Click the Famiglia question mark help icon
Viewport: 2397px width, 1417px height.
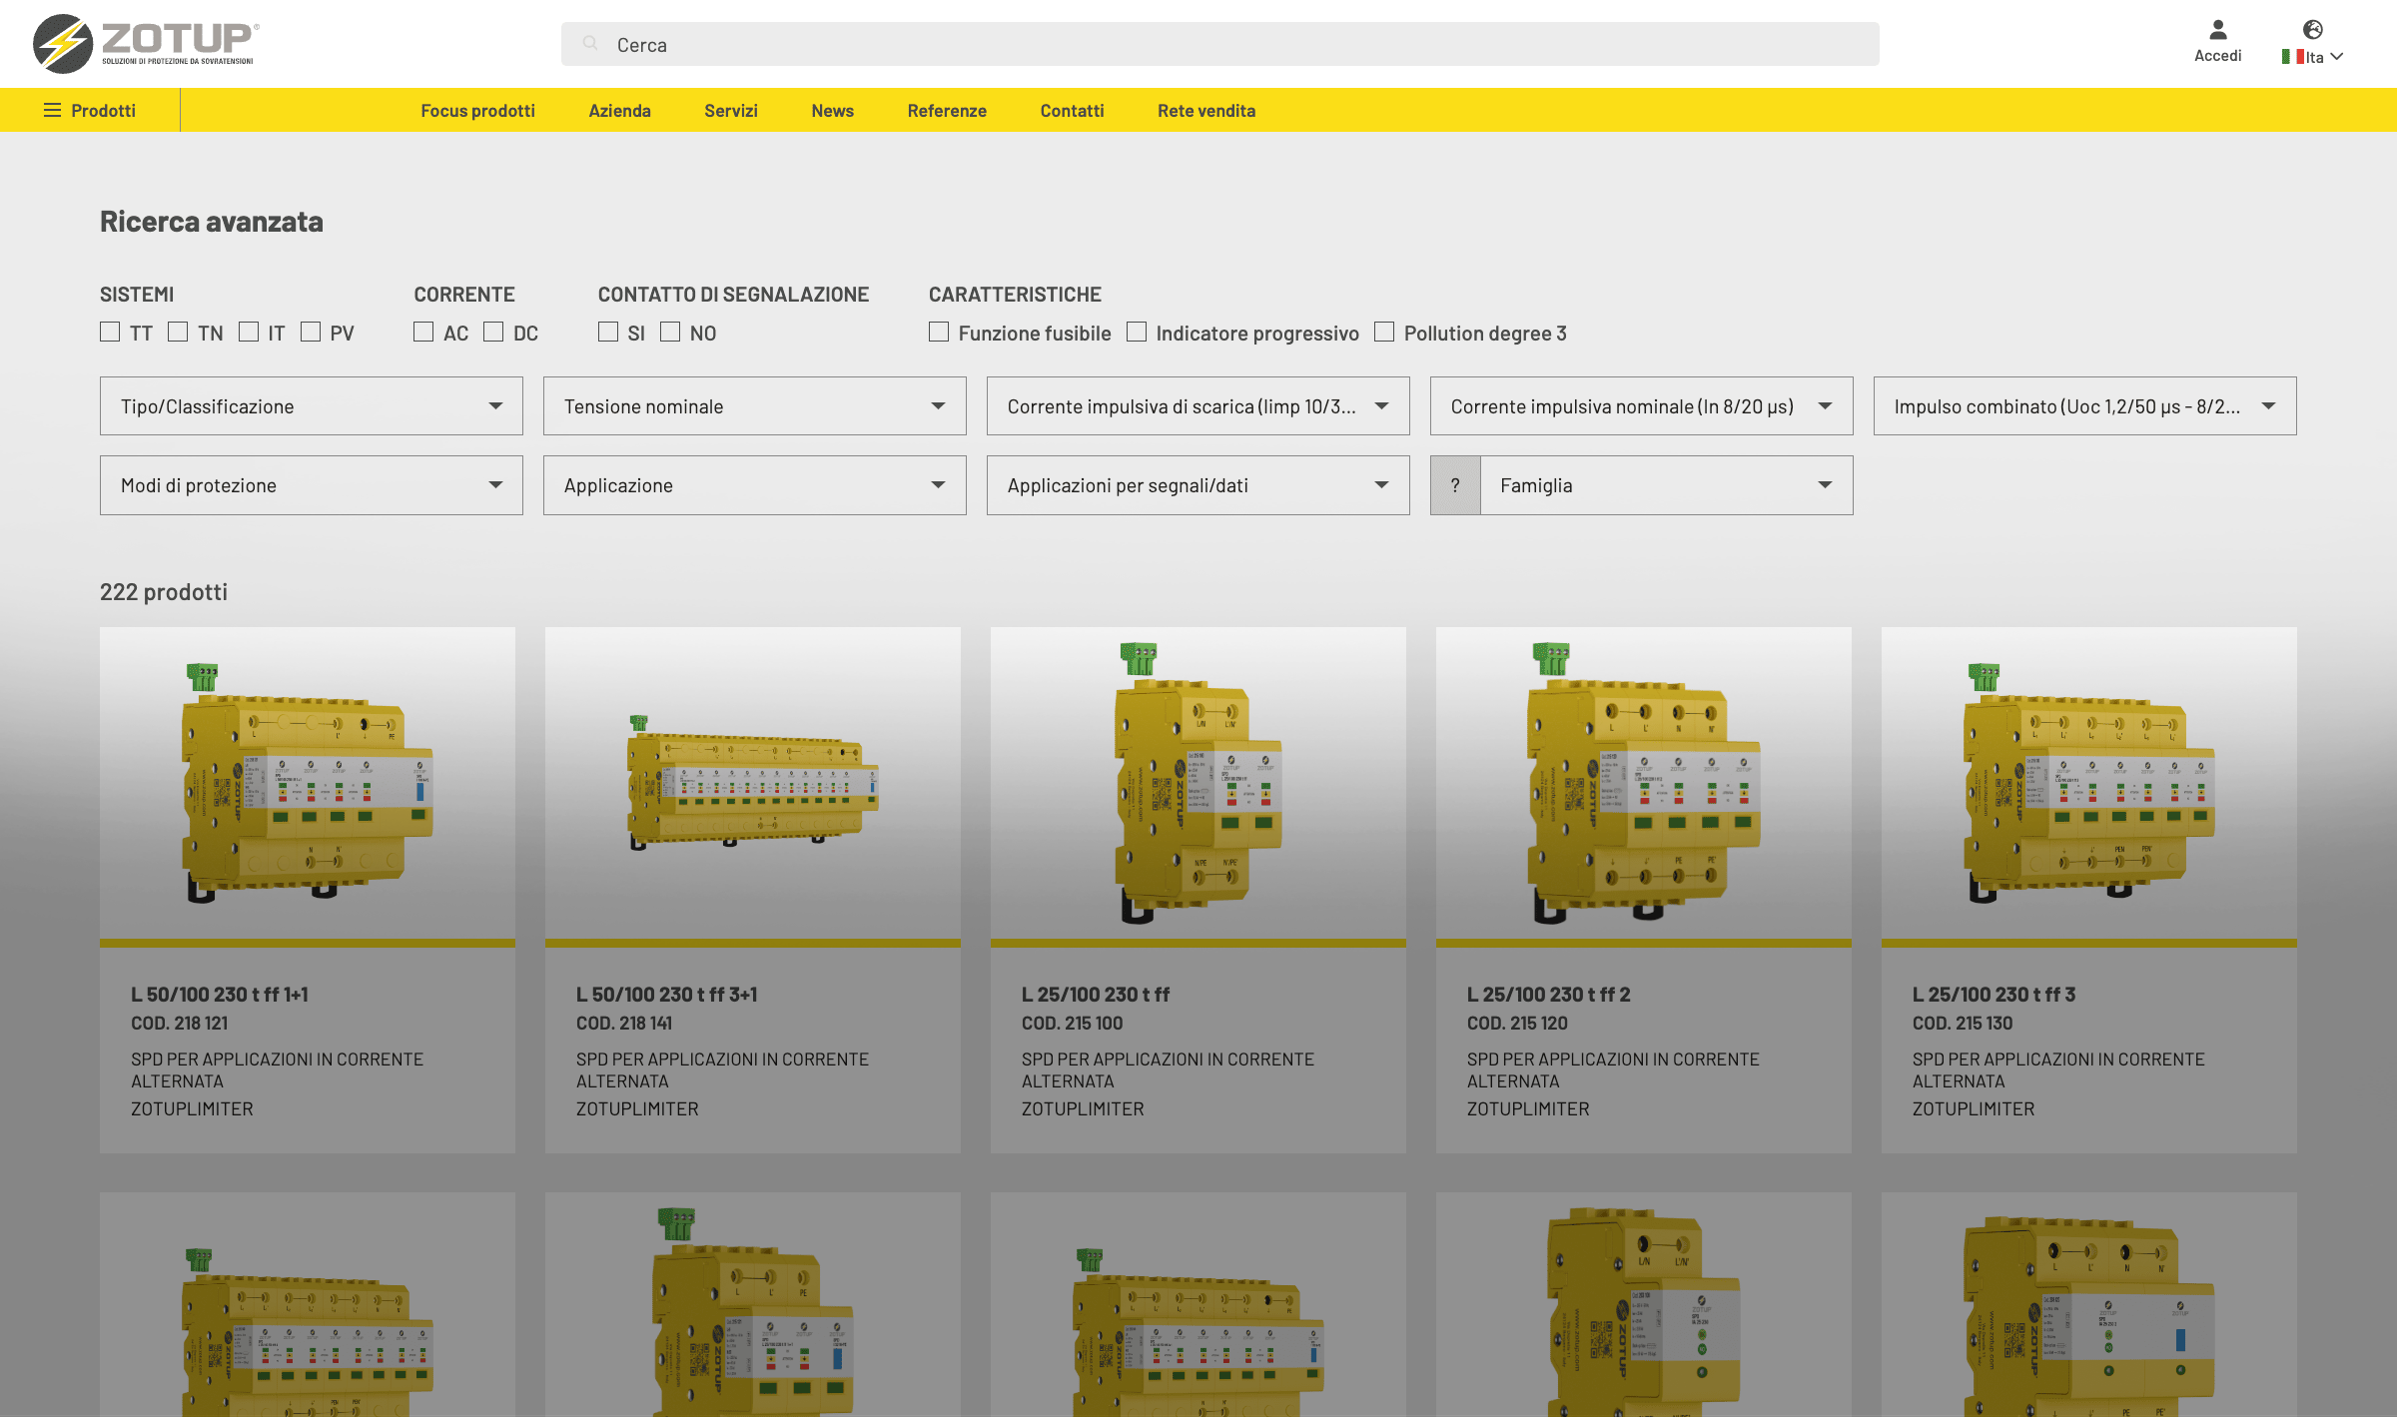pyautogui.click(x=1455, y=485)
